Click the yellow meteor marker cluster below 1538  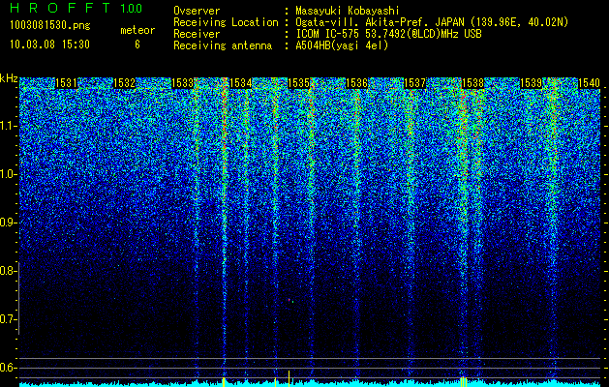pos(463,381)
